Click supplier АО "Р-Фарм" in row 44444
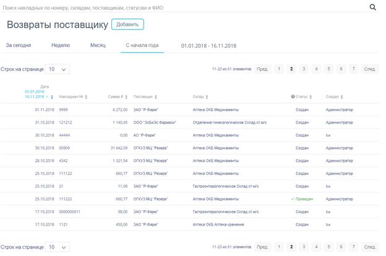Screen dimensions: 386x256 point(145,135)
